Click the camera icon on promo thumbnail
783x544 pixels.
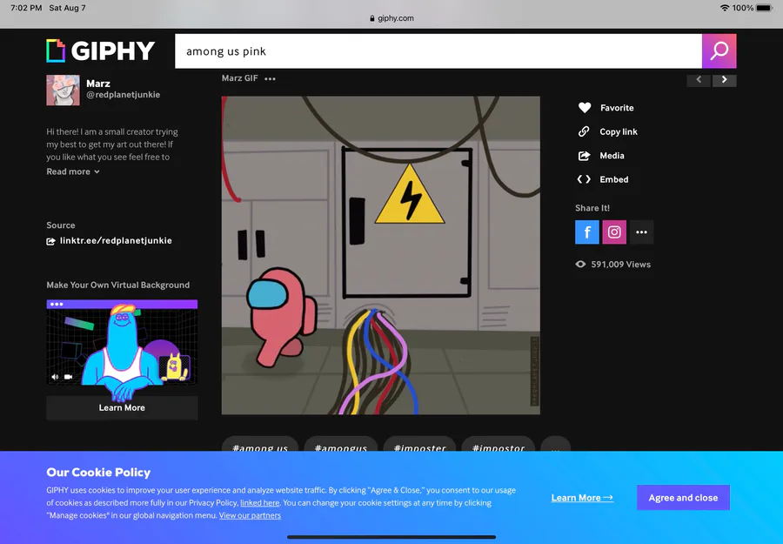tap(69, 377)
